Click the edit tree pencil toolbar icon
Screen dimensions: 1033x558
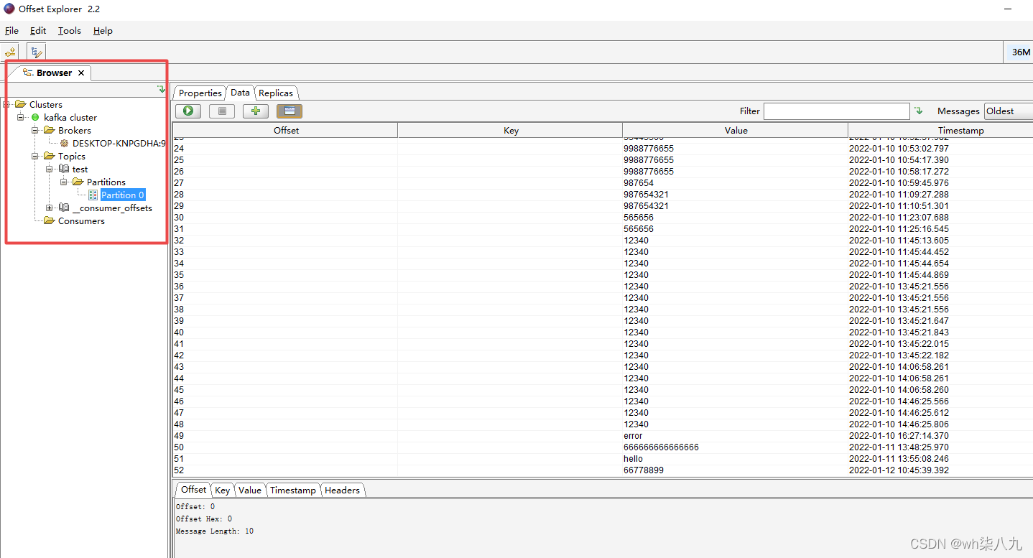pos(36,52)
